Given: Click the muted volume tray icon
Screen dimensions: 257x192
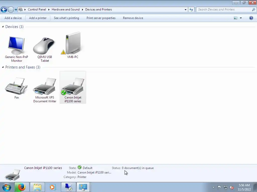Looking at the screenshot, I should coord(232,187).
